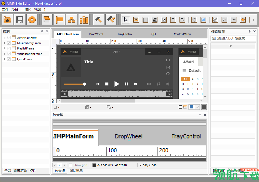Image resolution: width=259 pixels, height=182 pixels.
Task: Open the 项目 menu
Action: (15, 9)
